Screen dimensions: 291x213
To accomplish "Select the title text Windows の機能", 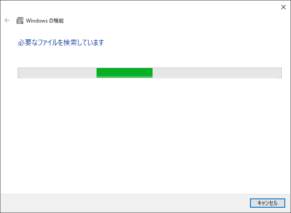I will click(x=45, y=21).
